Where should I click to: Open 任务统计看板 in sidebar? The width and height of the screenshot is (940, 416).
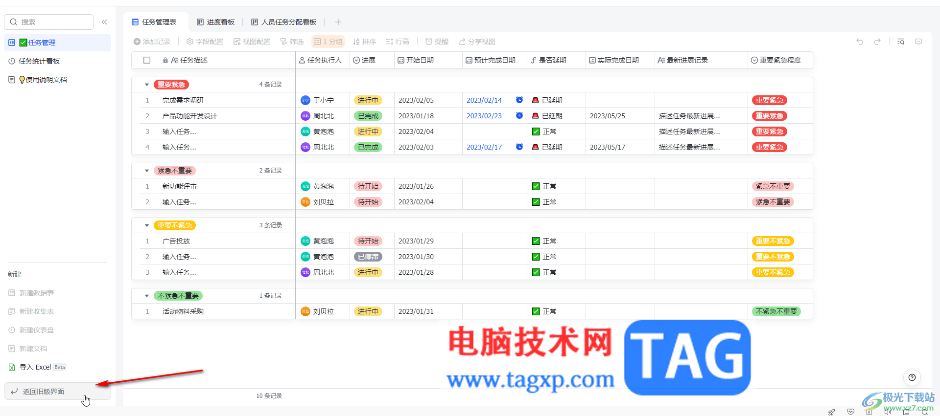[x=57, y=61]
